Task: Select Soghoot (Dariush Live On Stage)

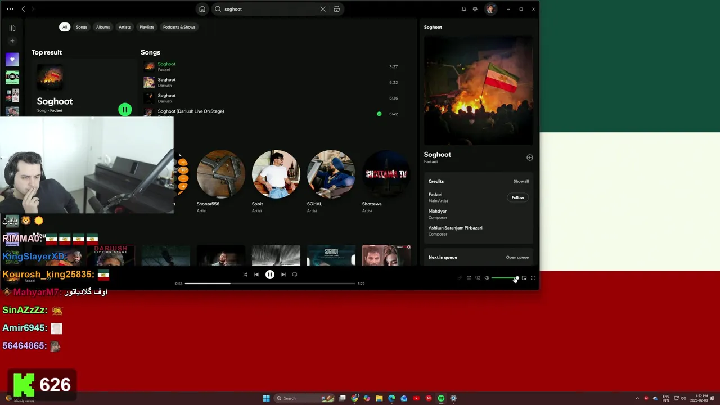Action: coord(191,111)
